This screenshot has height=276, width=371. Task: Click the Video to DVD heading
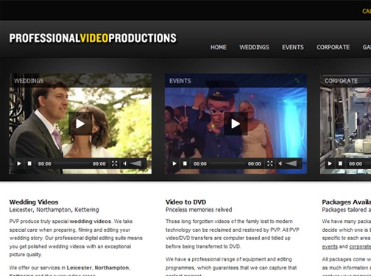click(185, 202)
